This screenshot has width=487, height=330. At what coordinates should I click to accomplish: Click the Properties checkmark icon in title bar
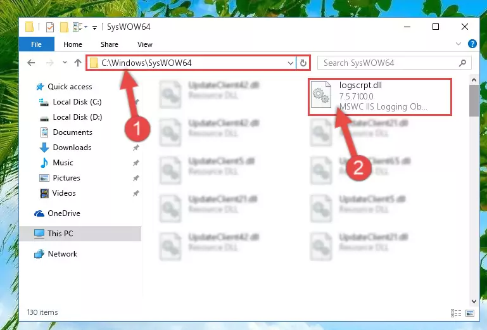[49, 27]
